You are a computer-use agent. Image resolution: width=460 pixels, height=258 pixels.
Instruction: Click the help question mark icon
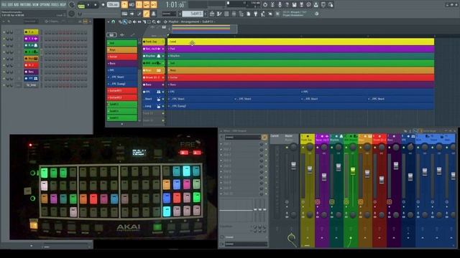pos(287,5)
